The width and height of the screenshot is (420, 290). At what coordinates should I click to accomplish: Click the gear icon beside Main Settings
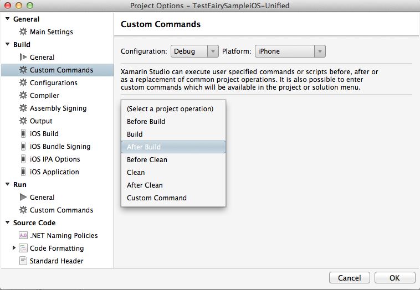click(23, 32)
